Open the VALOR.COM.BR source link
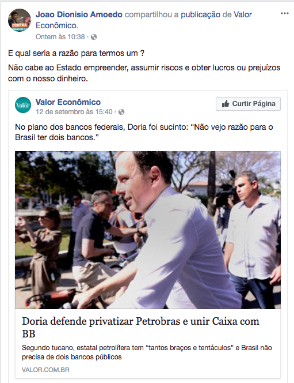The width and height of the screenshot is (294, 383). 45,370
